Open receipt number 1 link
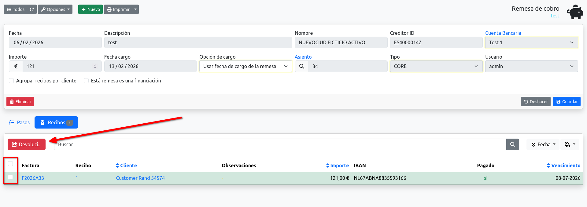The image size is (587, 207). coord(77,178)
